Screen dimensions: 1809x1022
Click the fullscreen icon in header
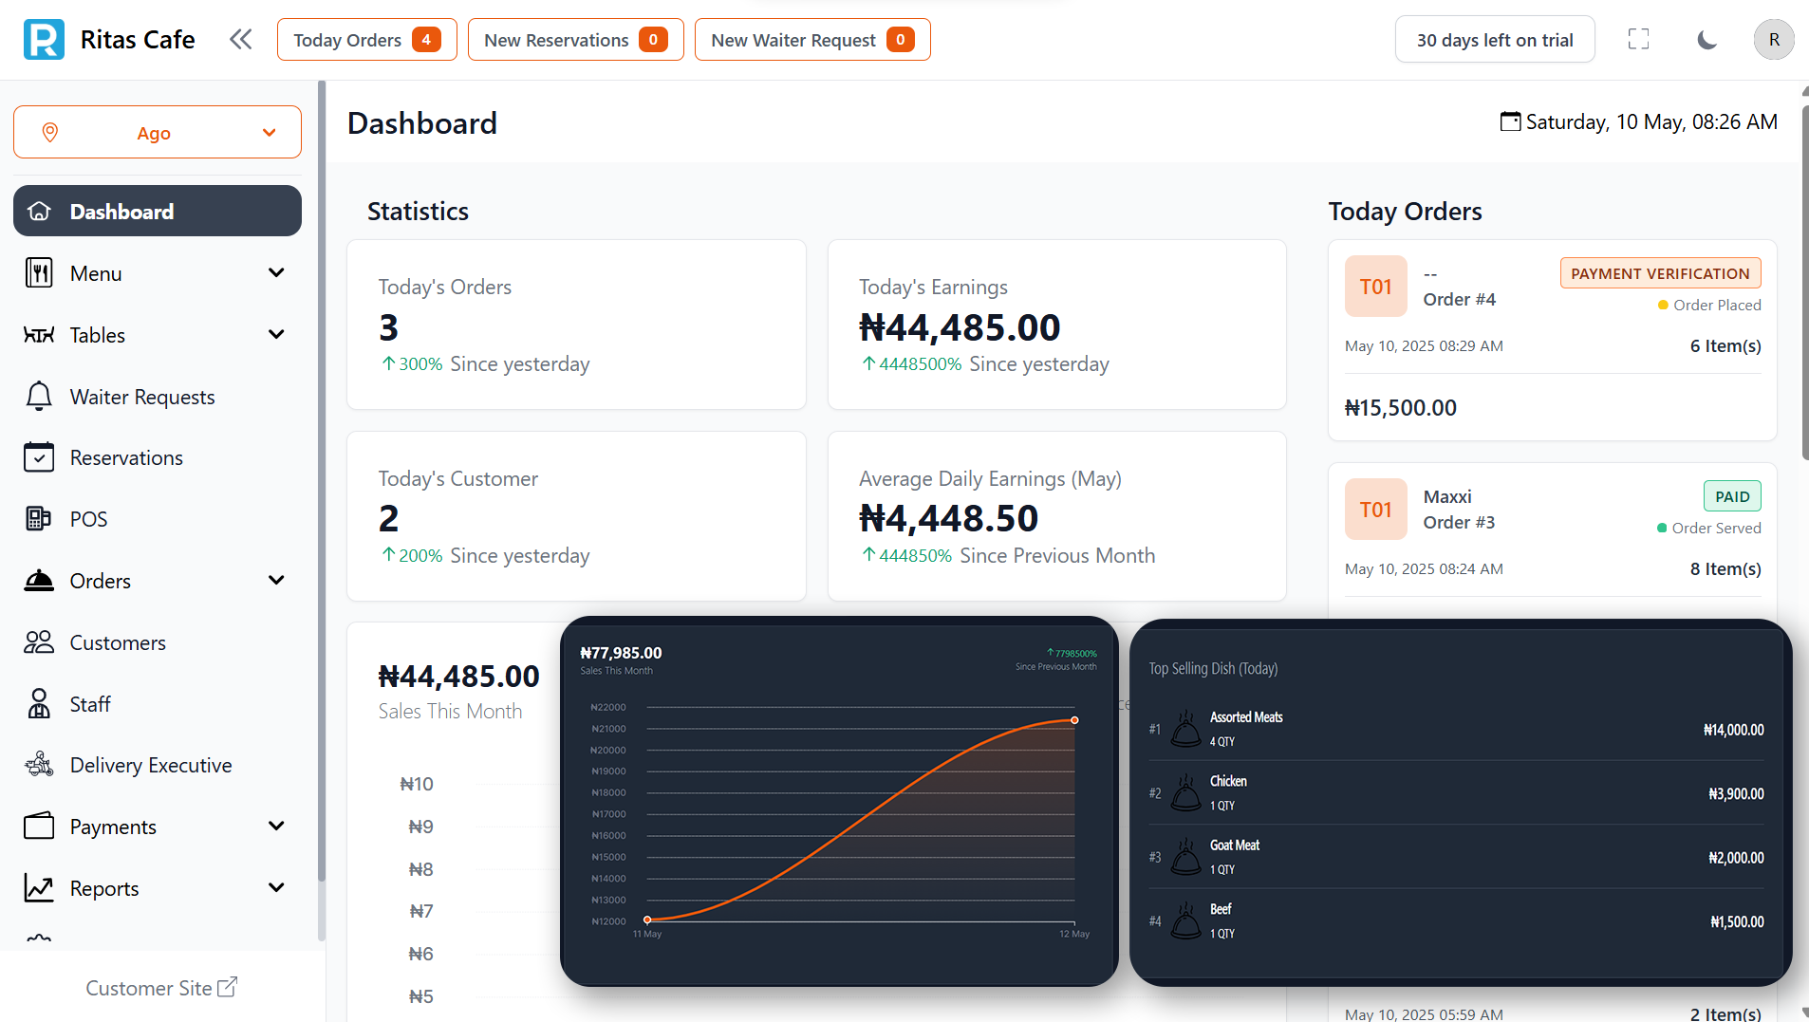pyautogui.click(x=1638, y=40)
